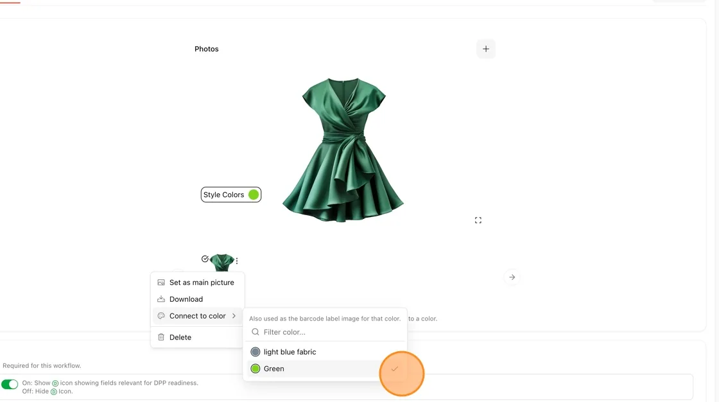Click the Set as main picture icon
This screenshot has width=719, height=402.
tap(161, 282)
